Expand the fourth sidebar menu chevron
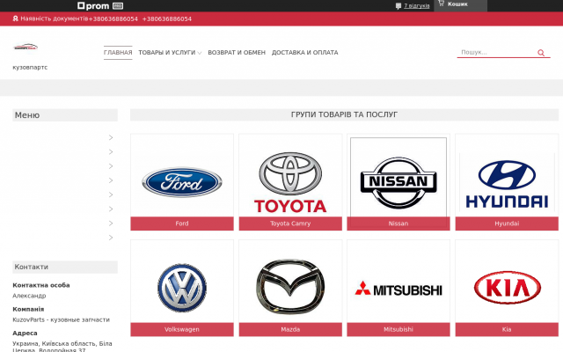563x352 pixels. coord(111,180)
